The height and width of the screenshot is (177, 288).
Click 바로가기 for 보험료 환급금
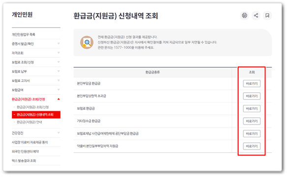(252, 109)
